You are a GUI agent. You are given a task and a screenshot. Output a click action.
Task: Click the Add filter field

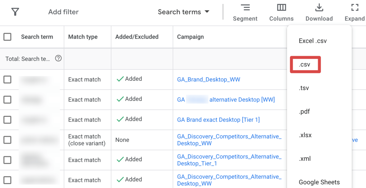point(63,12)
